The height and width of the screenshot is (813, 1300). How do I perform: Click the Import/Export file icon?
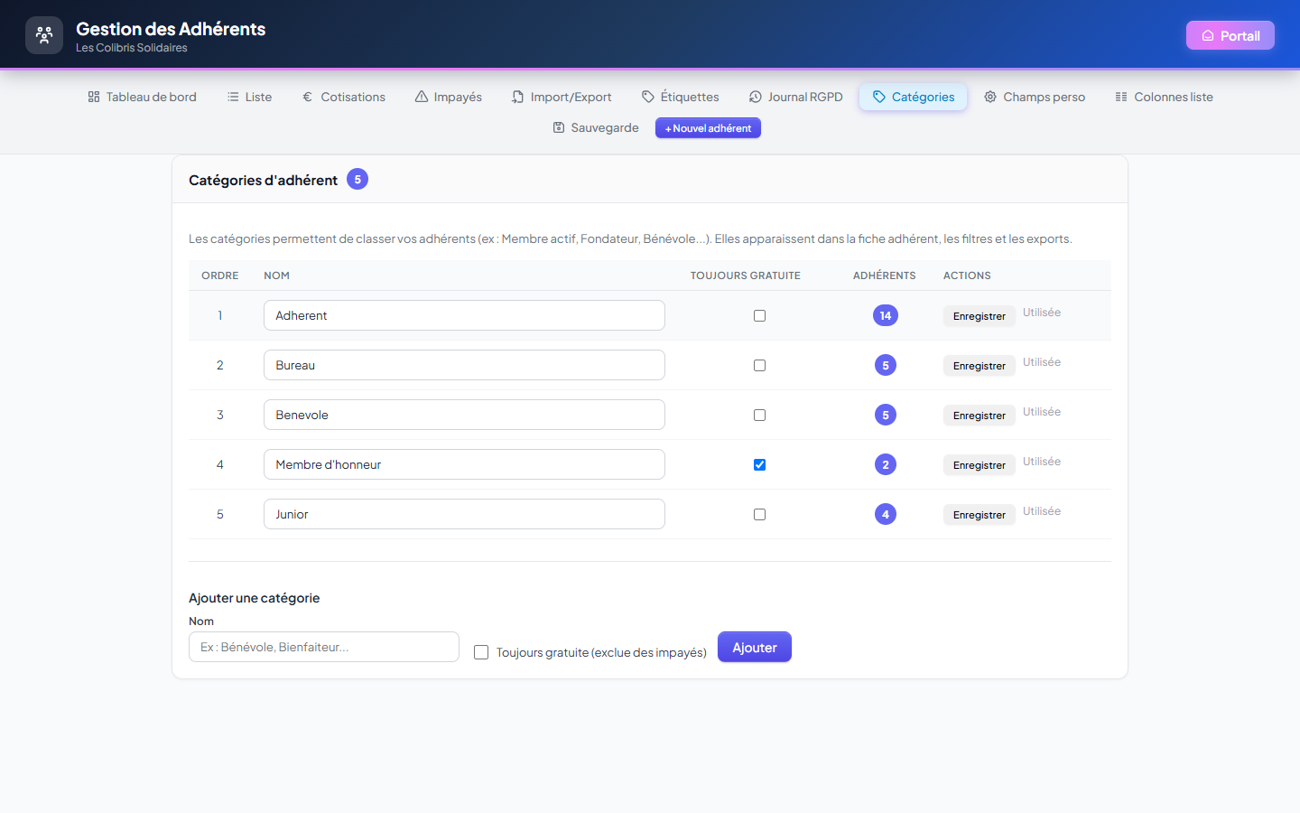(518, 97)
